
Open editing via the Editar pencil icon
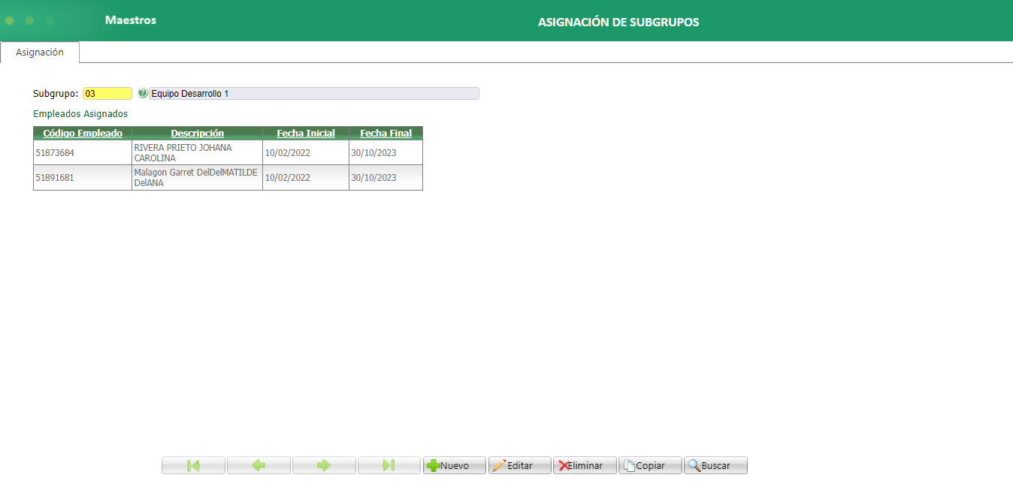coord(500,465)
